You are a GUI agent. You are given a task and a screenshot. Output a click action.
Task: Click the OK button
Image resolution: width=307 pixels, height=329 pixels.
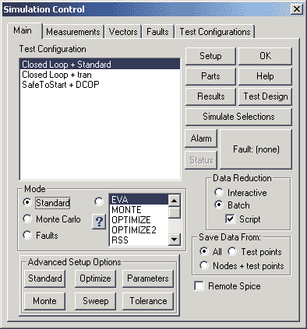(265, 56)
